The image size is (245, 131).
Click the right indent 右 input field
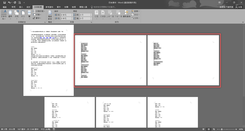point(66,18)
